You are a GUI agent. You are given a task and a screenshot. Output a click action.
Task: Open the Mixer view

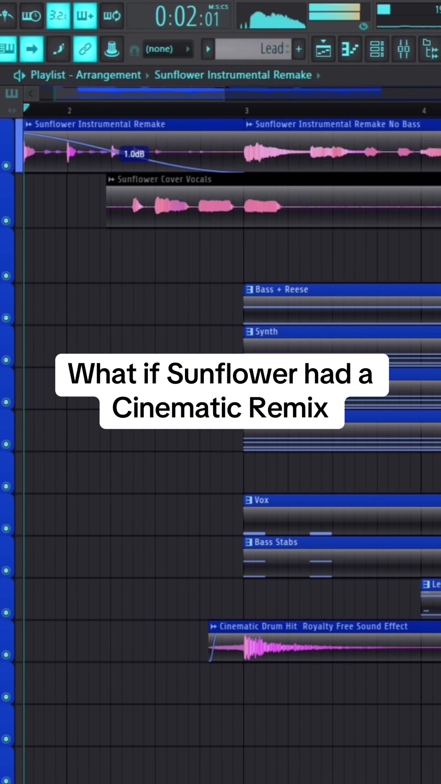point(403,49)
